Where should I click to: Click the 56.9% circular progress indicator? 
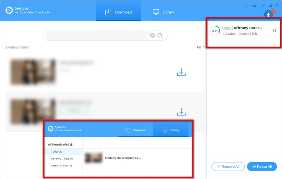click(x=215, y=31)
